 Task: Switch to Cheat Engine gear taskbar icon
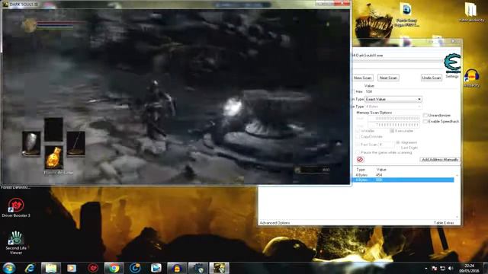pos(198,268)
